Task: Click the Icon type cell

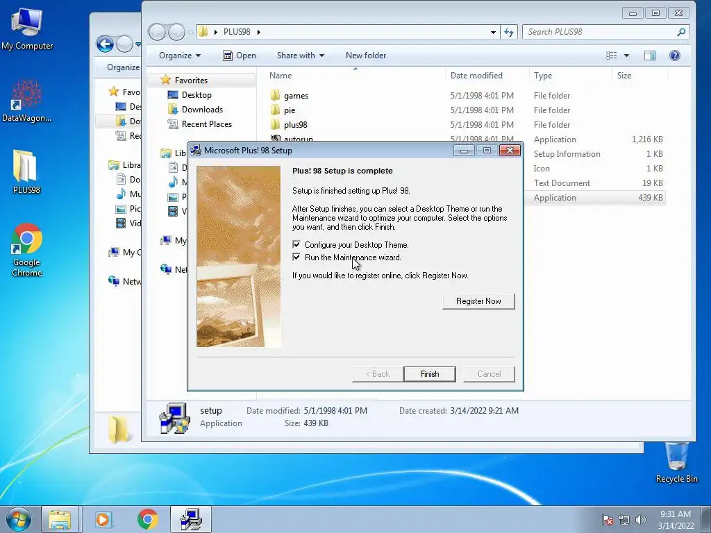Action: [542, 169]
